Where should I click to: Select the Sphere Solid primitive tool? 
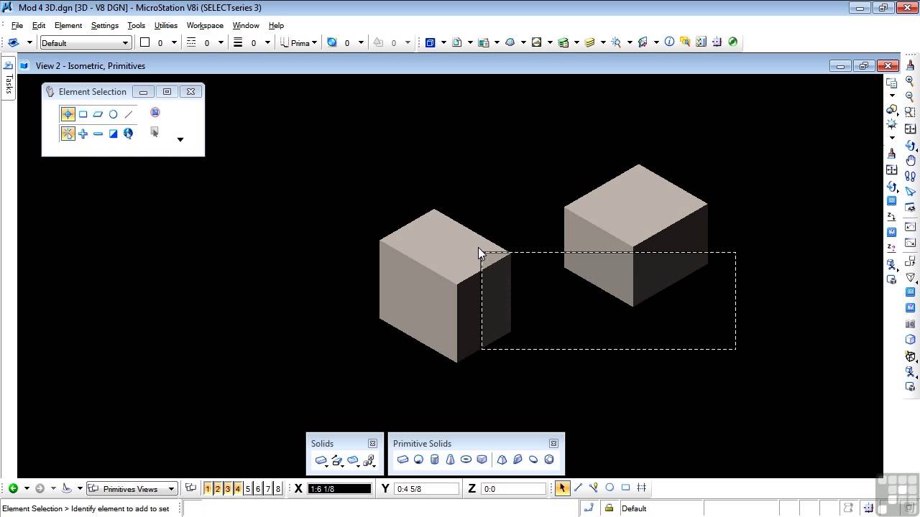[418, 460]
